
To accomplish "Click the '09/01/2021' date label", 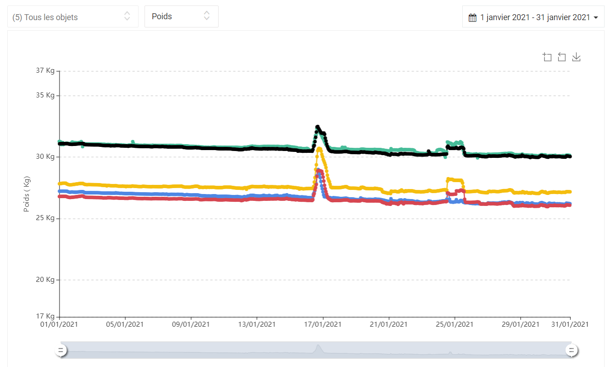I will click(191, 324).
